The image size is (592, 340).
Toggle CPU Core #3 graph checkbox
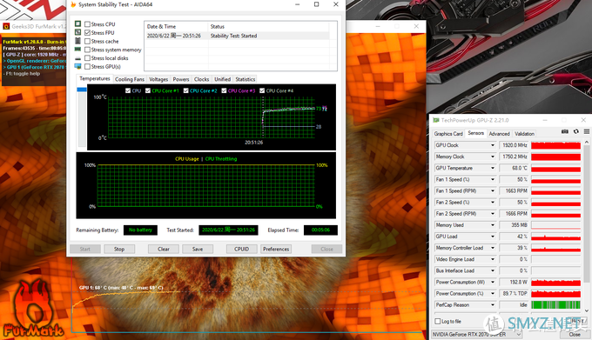point(224,90)
